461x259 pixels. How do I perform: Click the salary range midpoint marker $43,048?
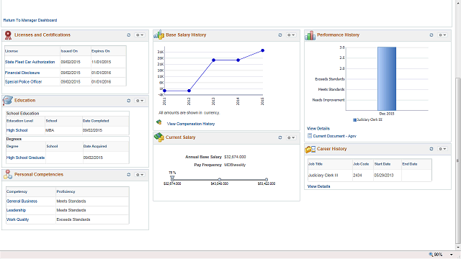(x=219, y=179)
